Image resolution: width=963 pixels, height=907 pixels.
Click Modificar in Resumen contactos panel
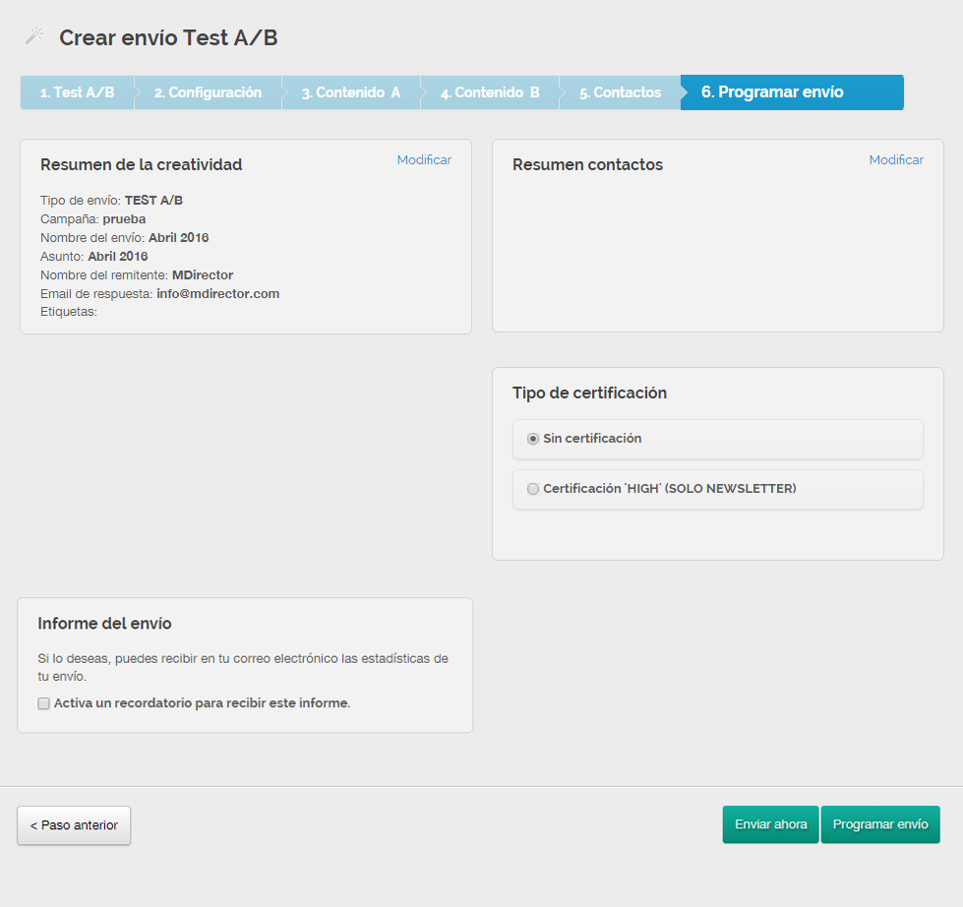click(x=896, y=159)
